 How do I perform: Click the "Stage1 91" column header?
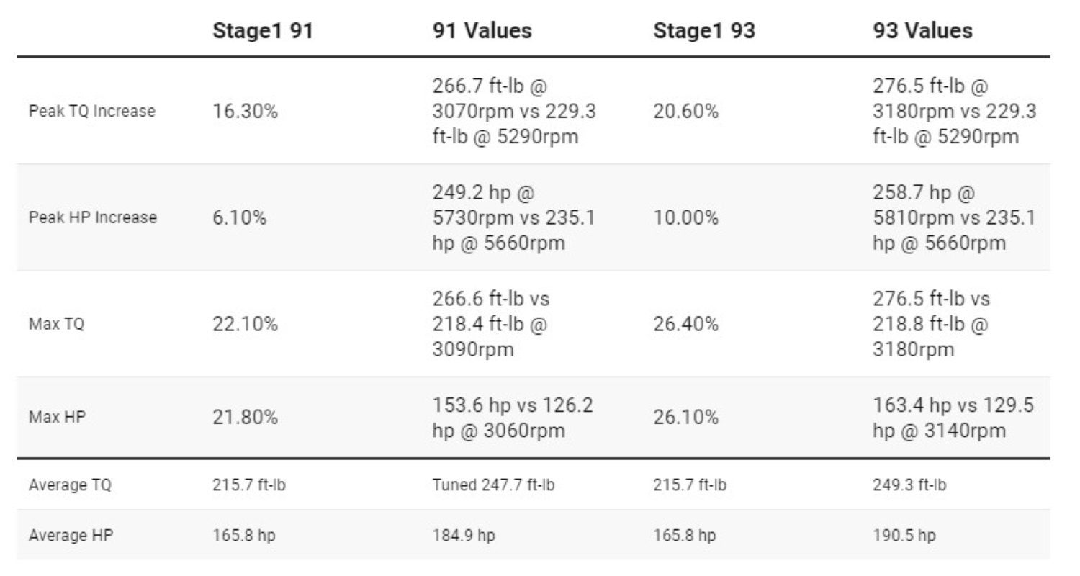click(x=263, y=31)
